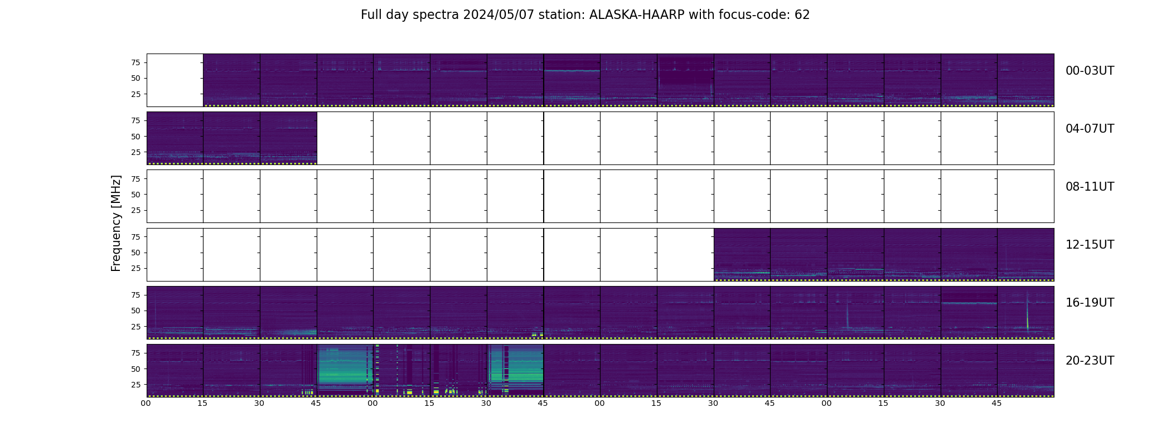Click the "Frequency [MHz]" axis label
1171x446 pixels.
(116, 224)
